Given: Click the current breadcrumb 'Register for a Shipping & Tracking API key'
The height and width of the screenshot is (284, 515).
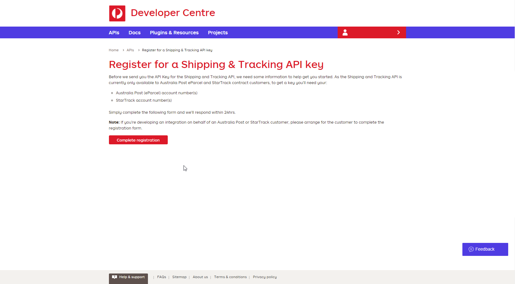Looking at the screenshot, I should pyautogui.click(x=177, y=50).
